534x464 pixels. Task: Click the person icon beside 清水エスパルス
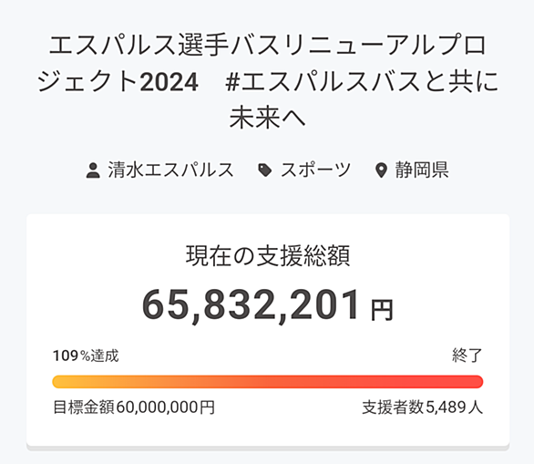point(93,170)
